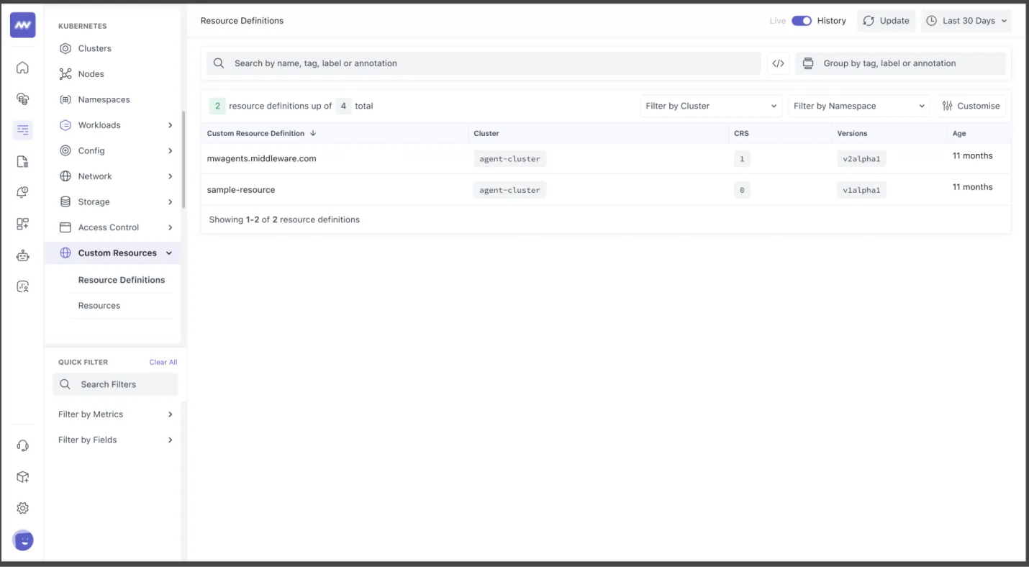Collapse the Custom Resources menu
Image resolution: width=1029 pixels, height=567 pixels.
pyautogui.click(x=113, y=253)
